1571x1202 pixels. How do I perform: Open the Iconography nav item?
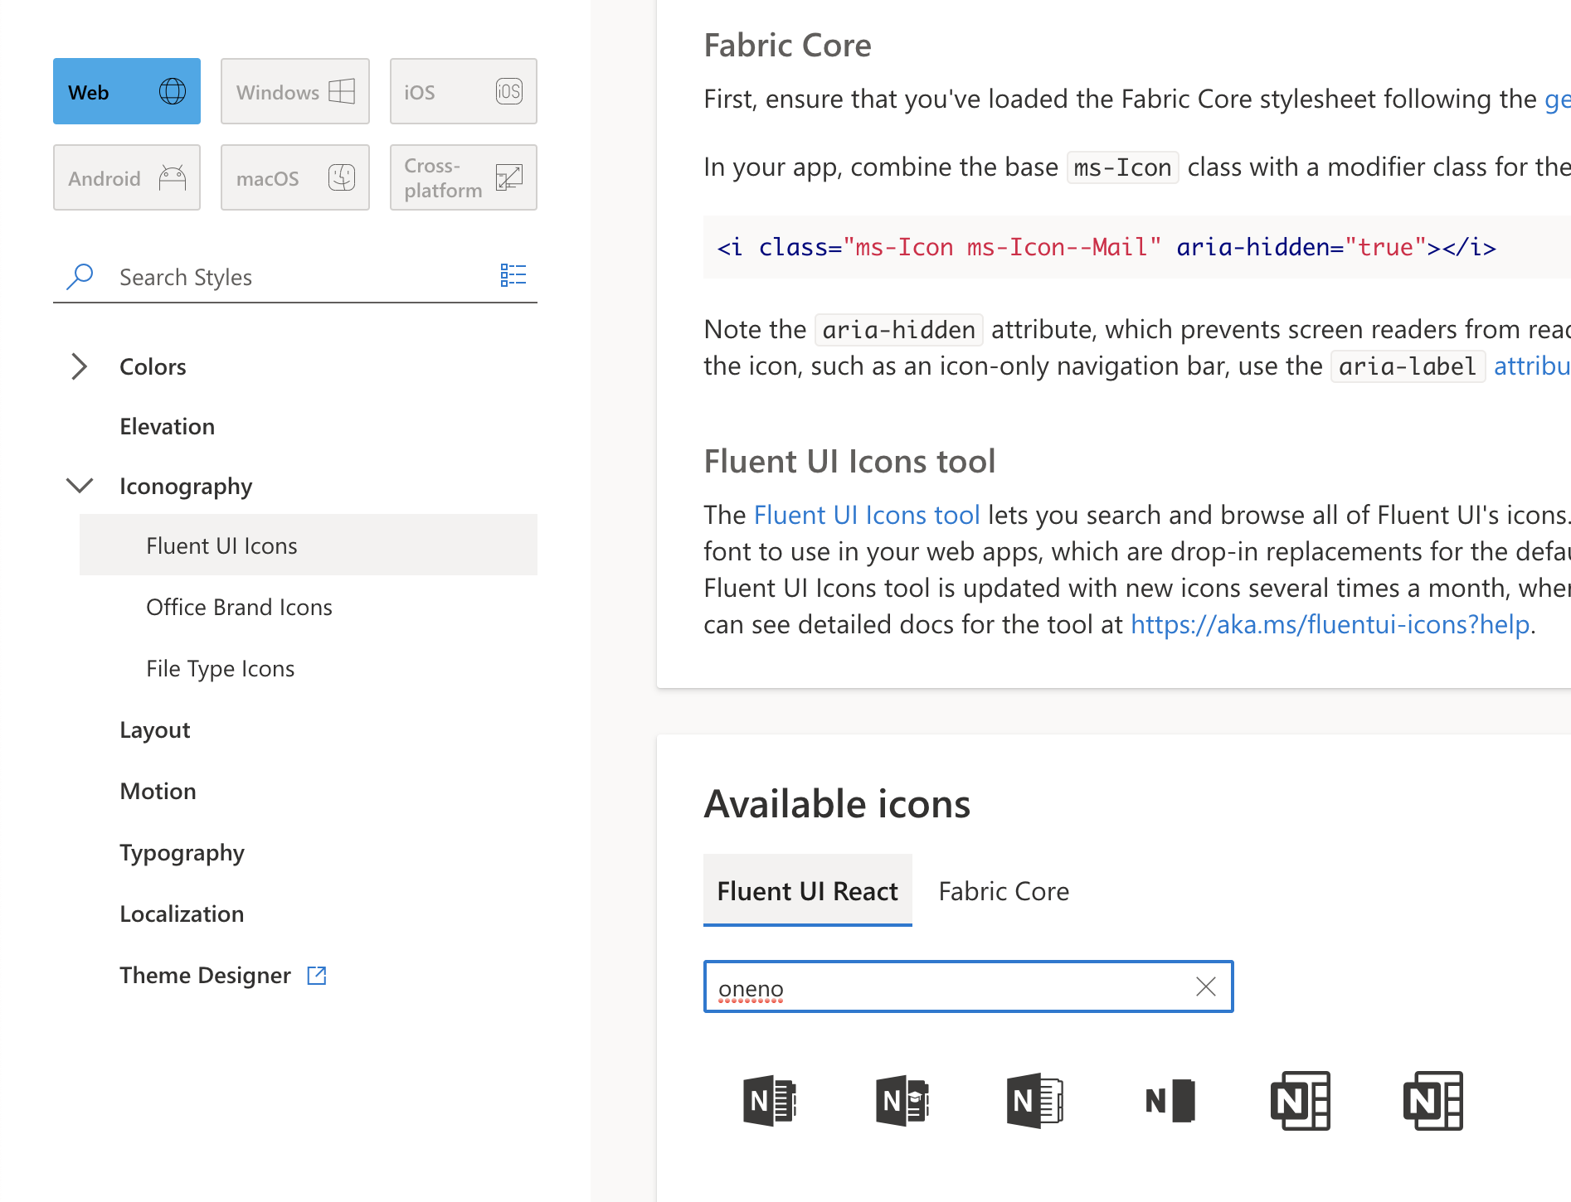pos(186,487)
